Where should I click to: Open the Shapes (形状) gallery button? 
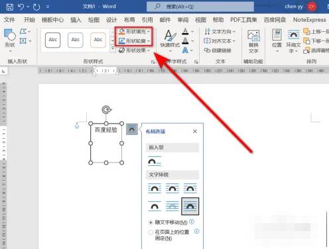(x=9, y=40)
